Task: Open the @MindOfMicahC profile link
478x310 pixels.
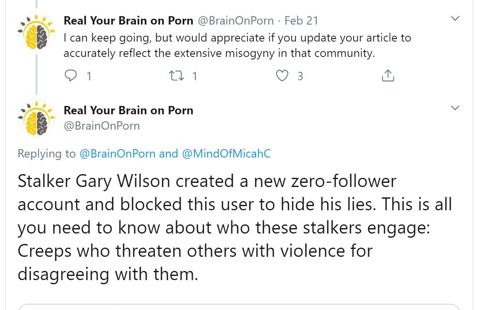Action: coord(226,154)
